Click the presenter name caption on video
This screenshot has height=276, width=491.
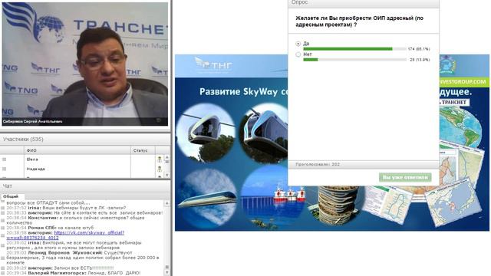(32, 121)
